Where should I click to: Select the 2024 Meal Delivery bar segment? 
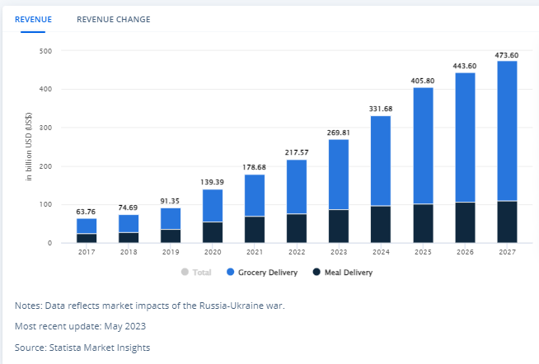pos(381,224)
